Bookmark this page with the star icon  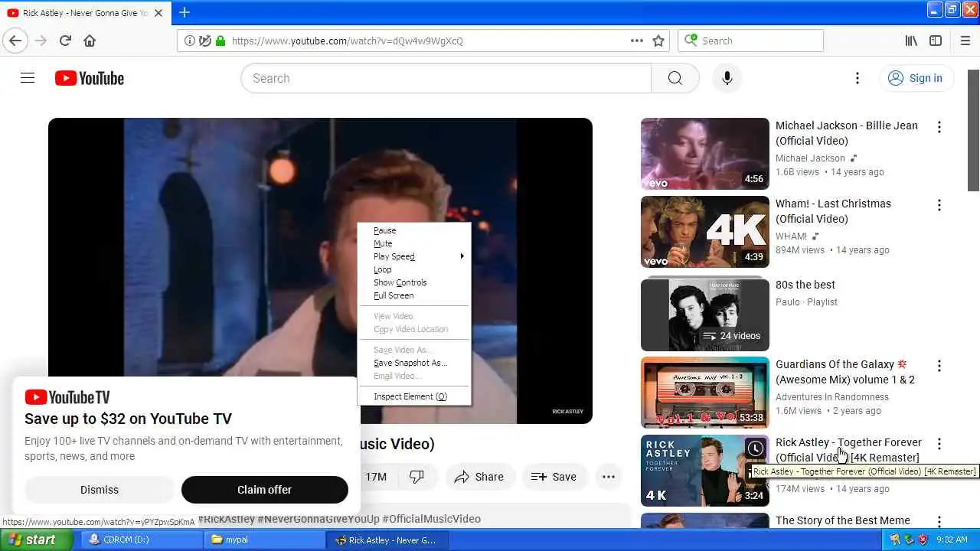[x=658, y=41]
